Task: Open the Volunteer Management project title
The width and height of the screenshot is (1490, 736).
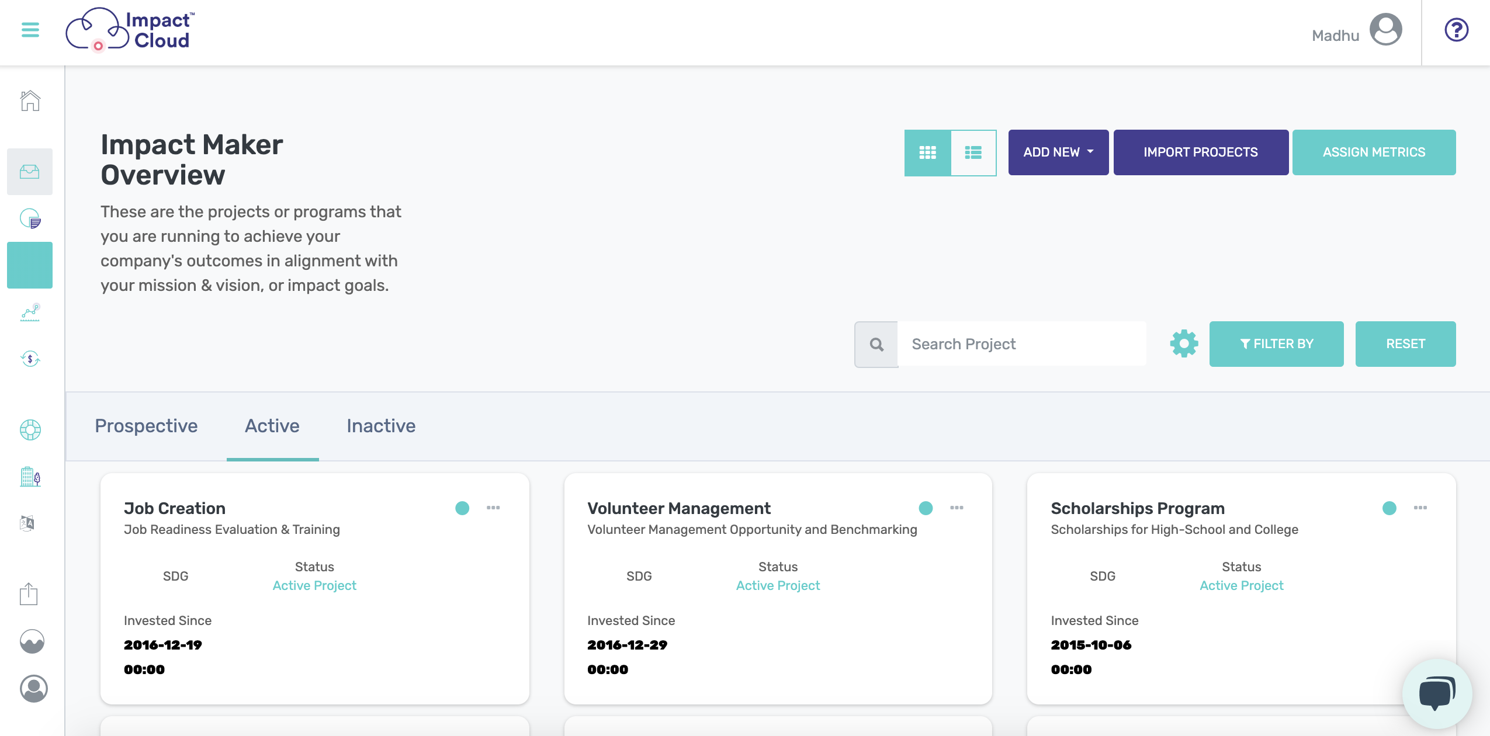Action: pos(679,508)
